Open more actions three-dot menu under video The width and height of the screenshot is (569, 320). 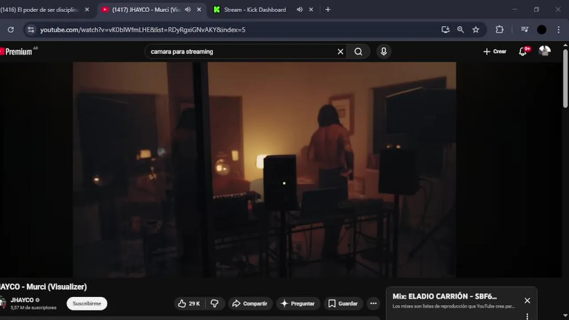pyautogui.click(x=373, y=304)
